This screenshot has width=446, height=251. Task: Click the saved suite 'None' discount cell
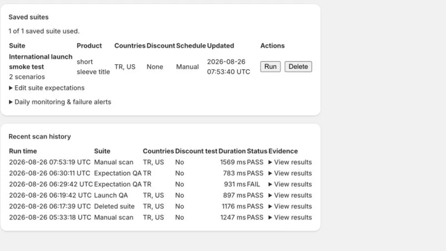click(x=155, y=67)
